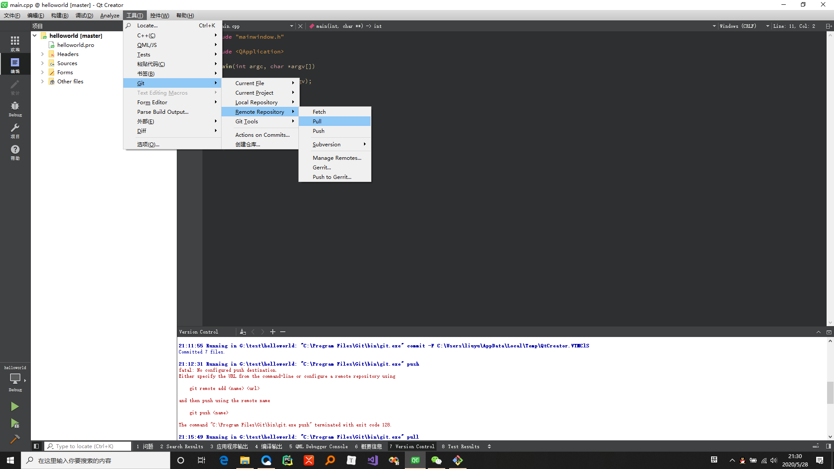Switch to 2 Search Results tab
Screen dimensions: 834x469
pyautogui.click(x=182, y=446)
